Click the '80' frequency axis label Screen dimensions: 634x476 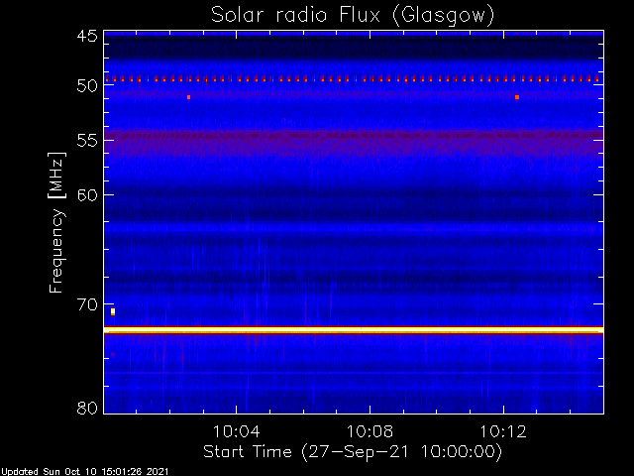coord(87,408)
